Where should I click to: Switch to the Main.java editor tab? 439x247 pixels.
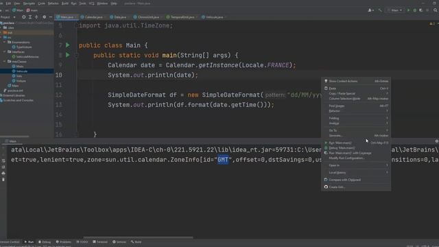click(x=67, y=17)
